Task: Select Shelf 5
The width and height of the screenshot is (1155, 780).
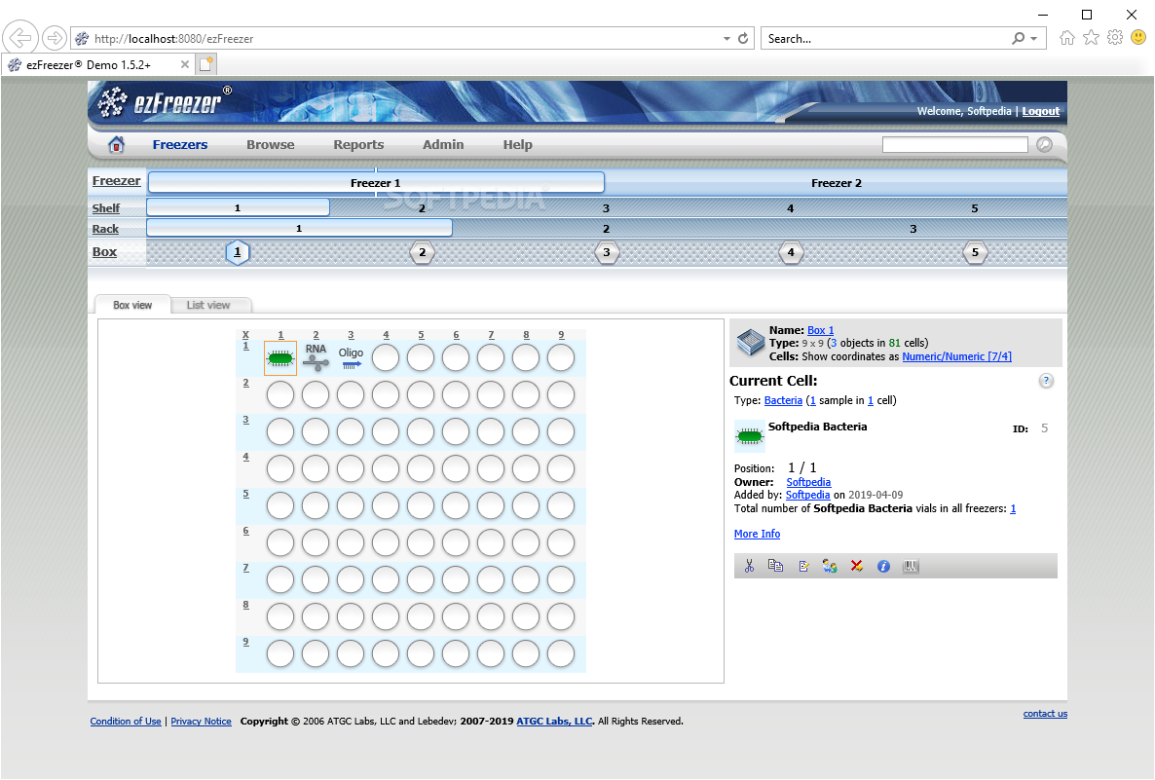Action: point(975,208)
